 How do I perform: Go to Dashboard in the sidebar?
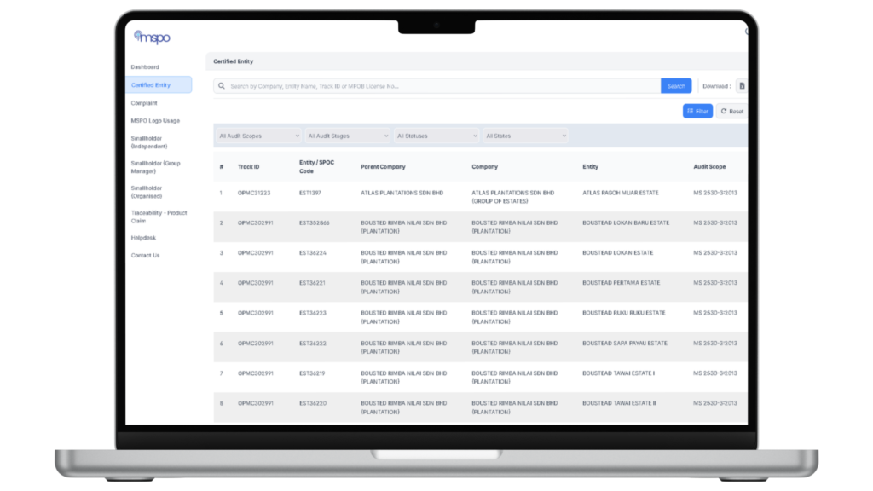[145, 66]
